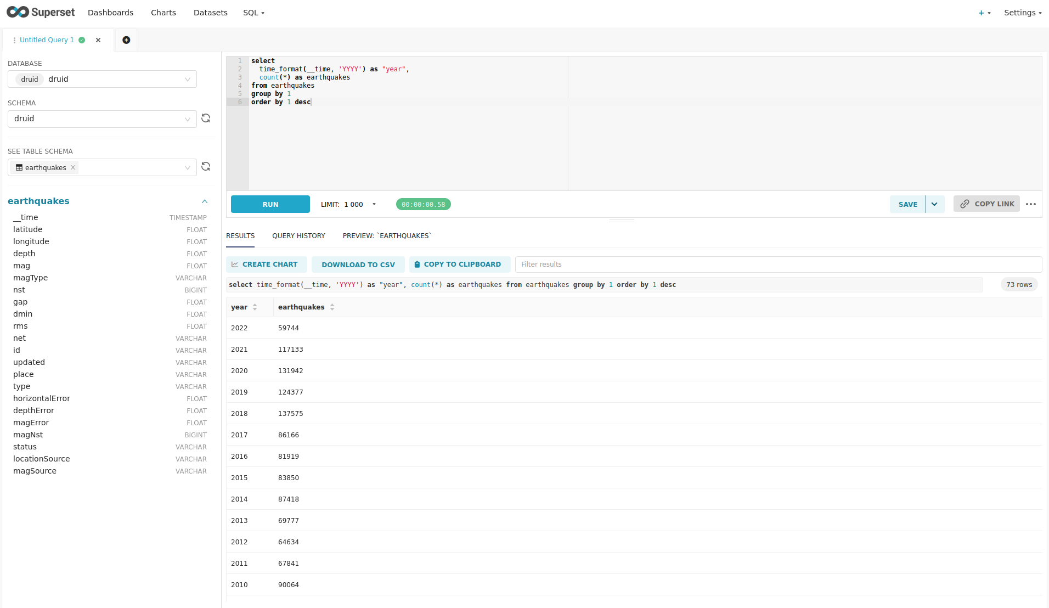1049x608 pixels.
Task: Remove earthquakes from table schema selector
Action: [x=73, y=168]
